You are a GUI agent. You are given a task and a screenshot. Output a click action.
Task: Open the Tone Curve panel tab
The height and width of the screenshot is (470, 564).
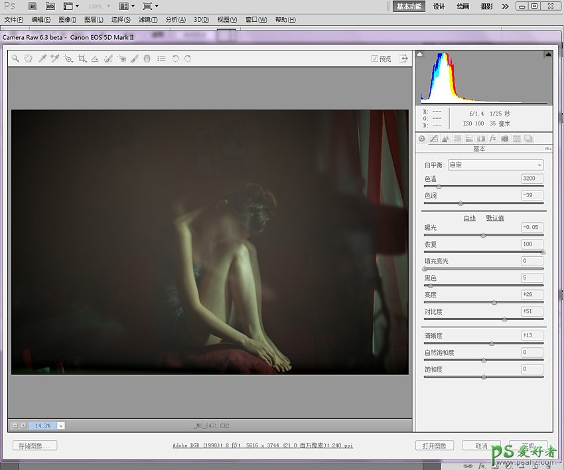[x=433, y=139]
